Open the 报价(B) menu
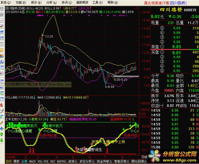Viewport: 199px width, 164px height. click(x=36, y=3)
